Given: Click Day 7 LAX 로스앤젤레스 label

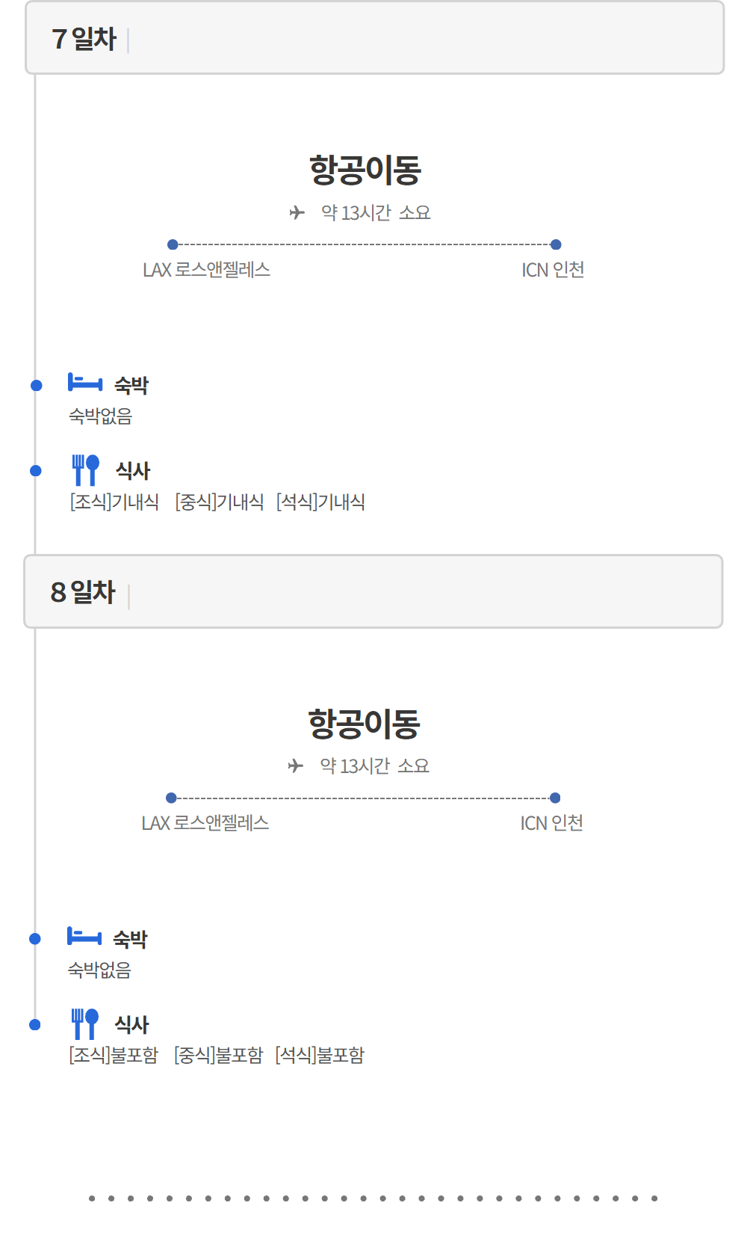Looking at the screenshot, I should (x=206, y=270).
